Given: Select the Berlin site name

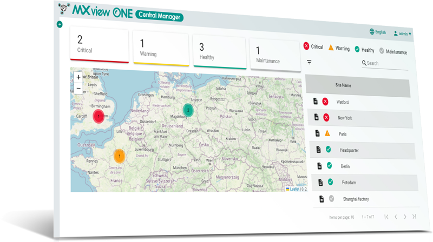Looking at the screenshot, I should point(345,166).
